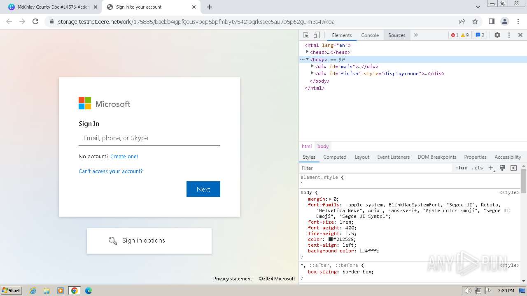
Task: Toggle the browser side panel
Action: pyautogui.click(x=491, y=21)
